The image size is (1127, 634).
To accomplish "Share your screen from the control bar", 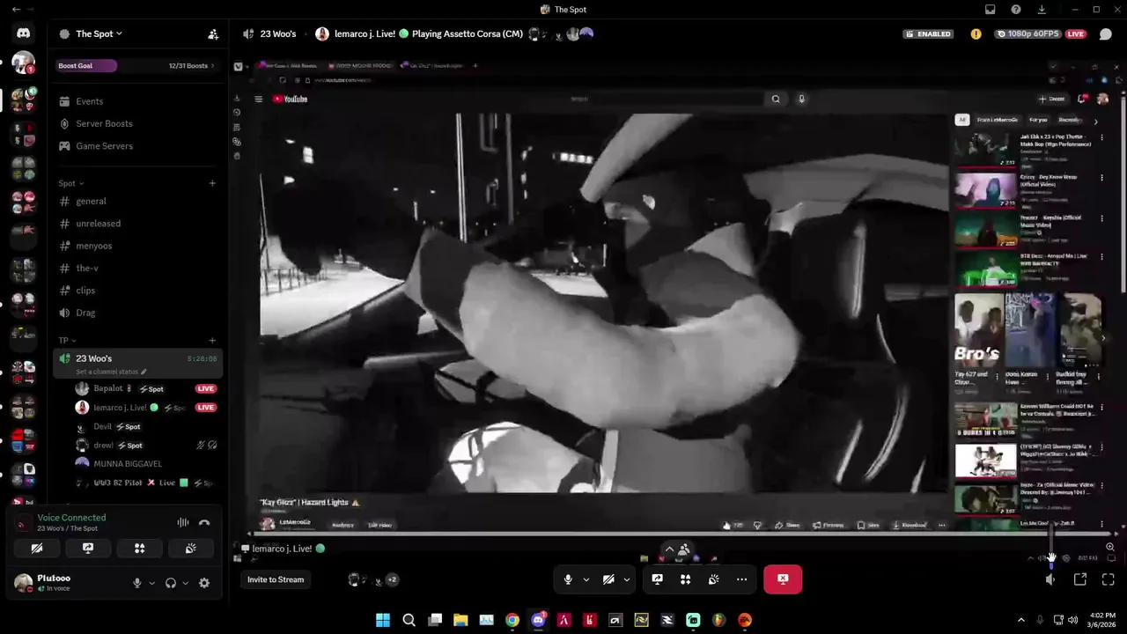I will point(657,579).
